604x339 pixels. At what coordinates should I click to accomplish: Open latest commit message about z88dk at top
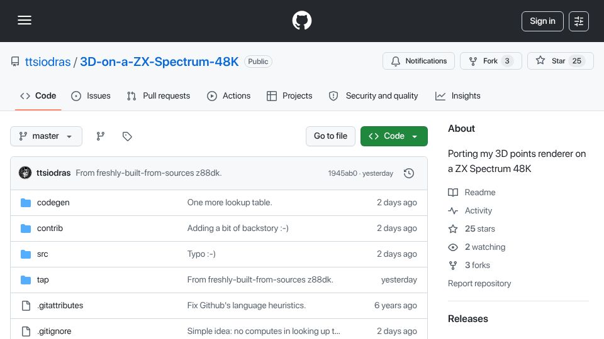coord(148,173)
